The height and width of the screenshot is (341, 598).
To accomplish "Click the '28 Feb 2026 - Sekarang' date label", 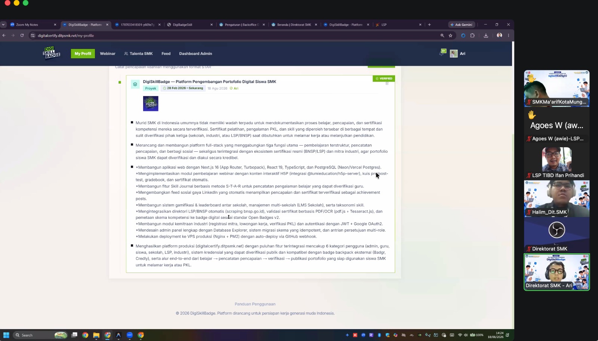I will pos(183,89).
